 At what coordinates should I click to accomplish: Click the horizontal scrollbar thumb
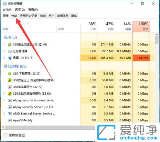coord(50,127)
